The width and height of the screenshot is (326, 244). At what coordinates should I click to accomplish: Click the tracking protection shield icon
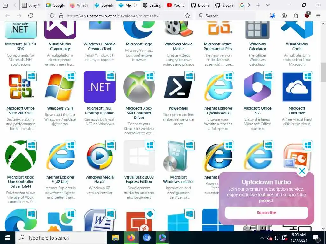tap(52, 16)
